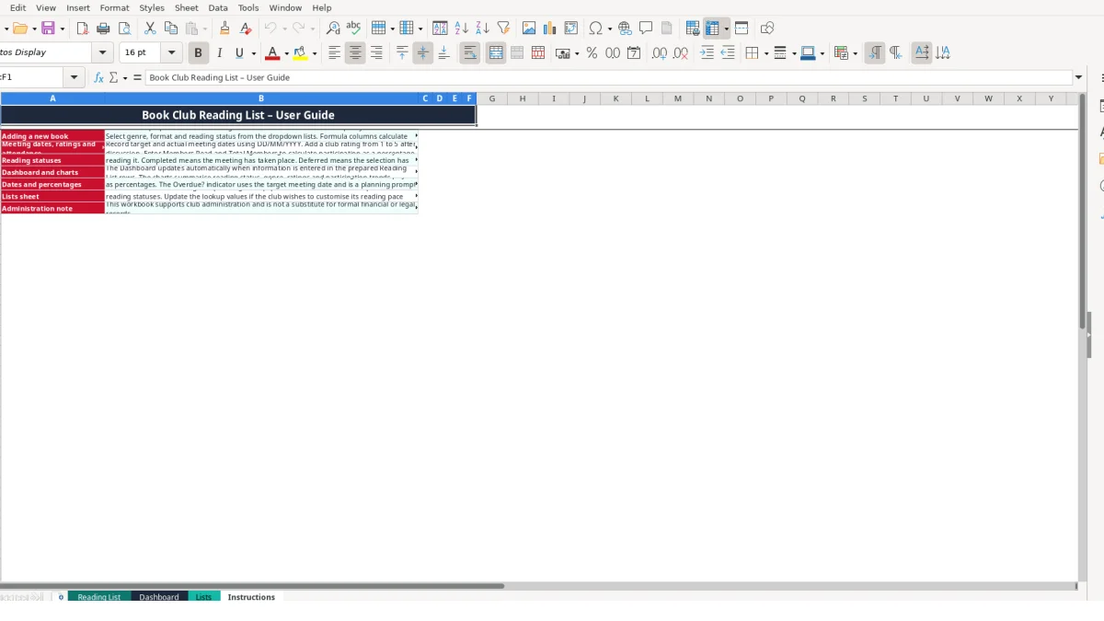Switch to the Reading List sheet tab
Image resolution: width=1104 pixels, height=621 pixels.
click(x=99, y=597)
